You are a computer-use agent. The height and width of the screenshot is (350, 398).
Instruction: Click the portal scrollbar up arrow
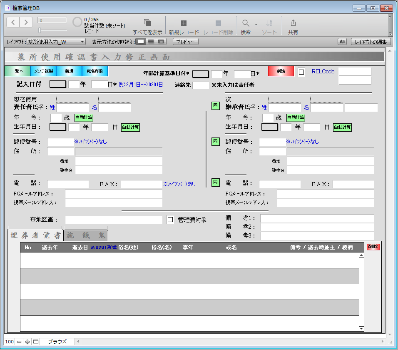click(x=361, y=255)
